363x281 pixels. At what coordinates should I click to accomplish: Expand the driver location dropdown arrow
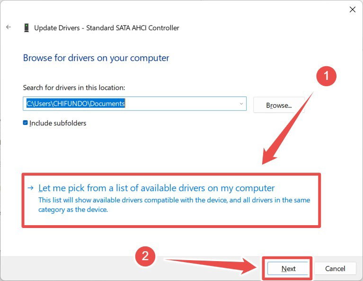click(x=241, y=104)
